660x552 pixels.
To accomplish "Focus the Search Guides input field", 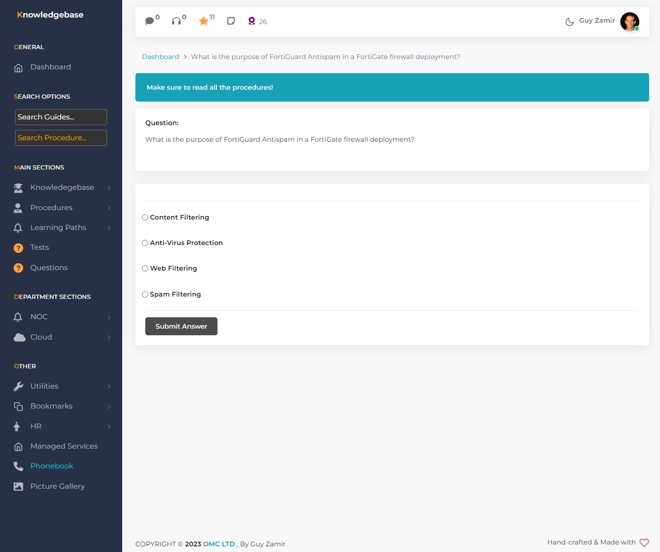I will (x=61, y=117).
